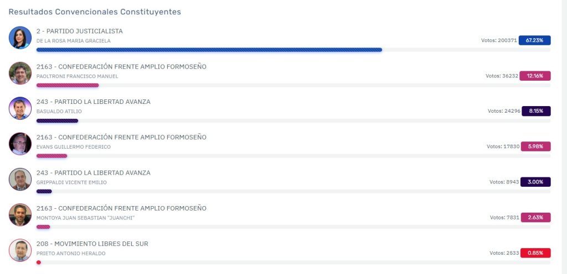Click the right-side vertical scrollbar
This screenshot has height=274, width=567.
pyautogui.click(x=564, y=137)
